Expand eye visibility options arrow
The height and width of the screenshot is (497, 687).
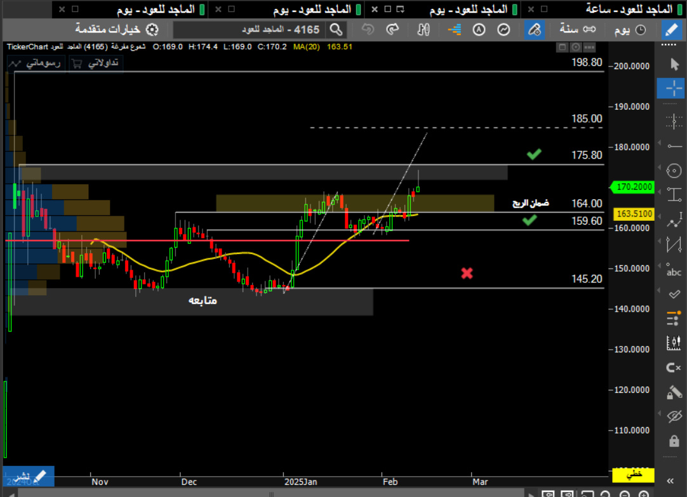click(x=660, y=413)
